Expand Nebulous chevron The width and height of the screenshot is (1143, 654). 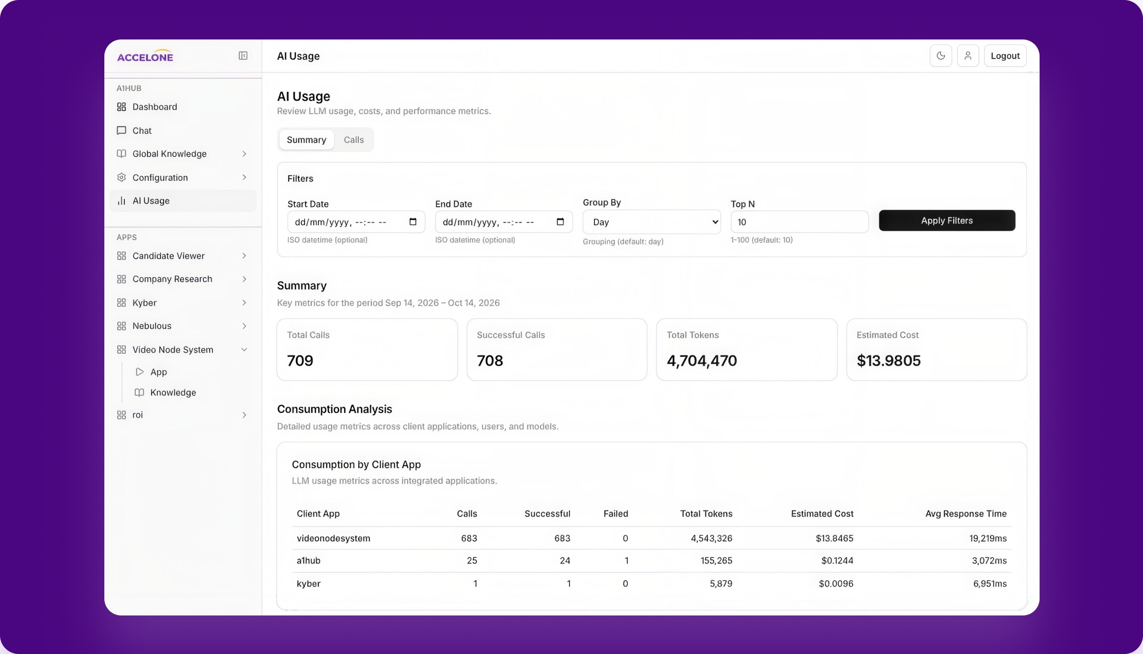click(x=244, y=326)
